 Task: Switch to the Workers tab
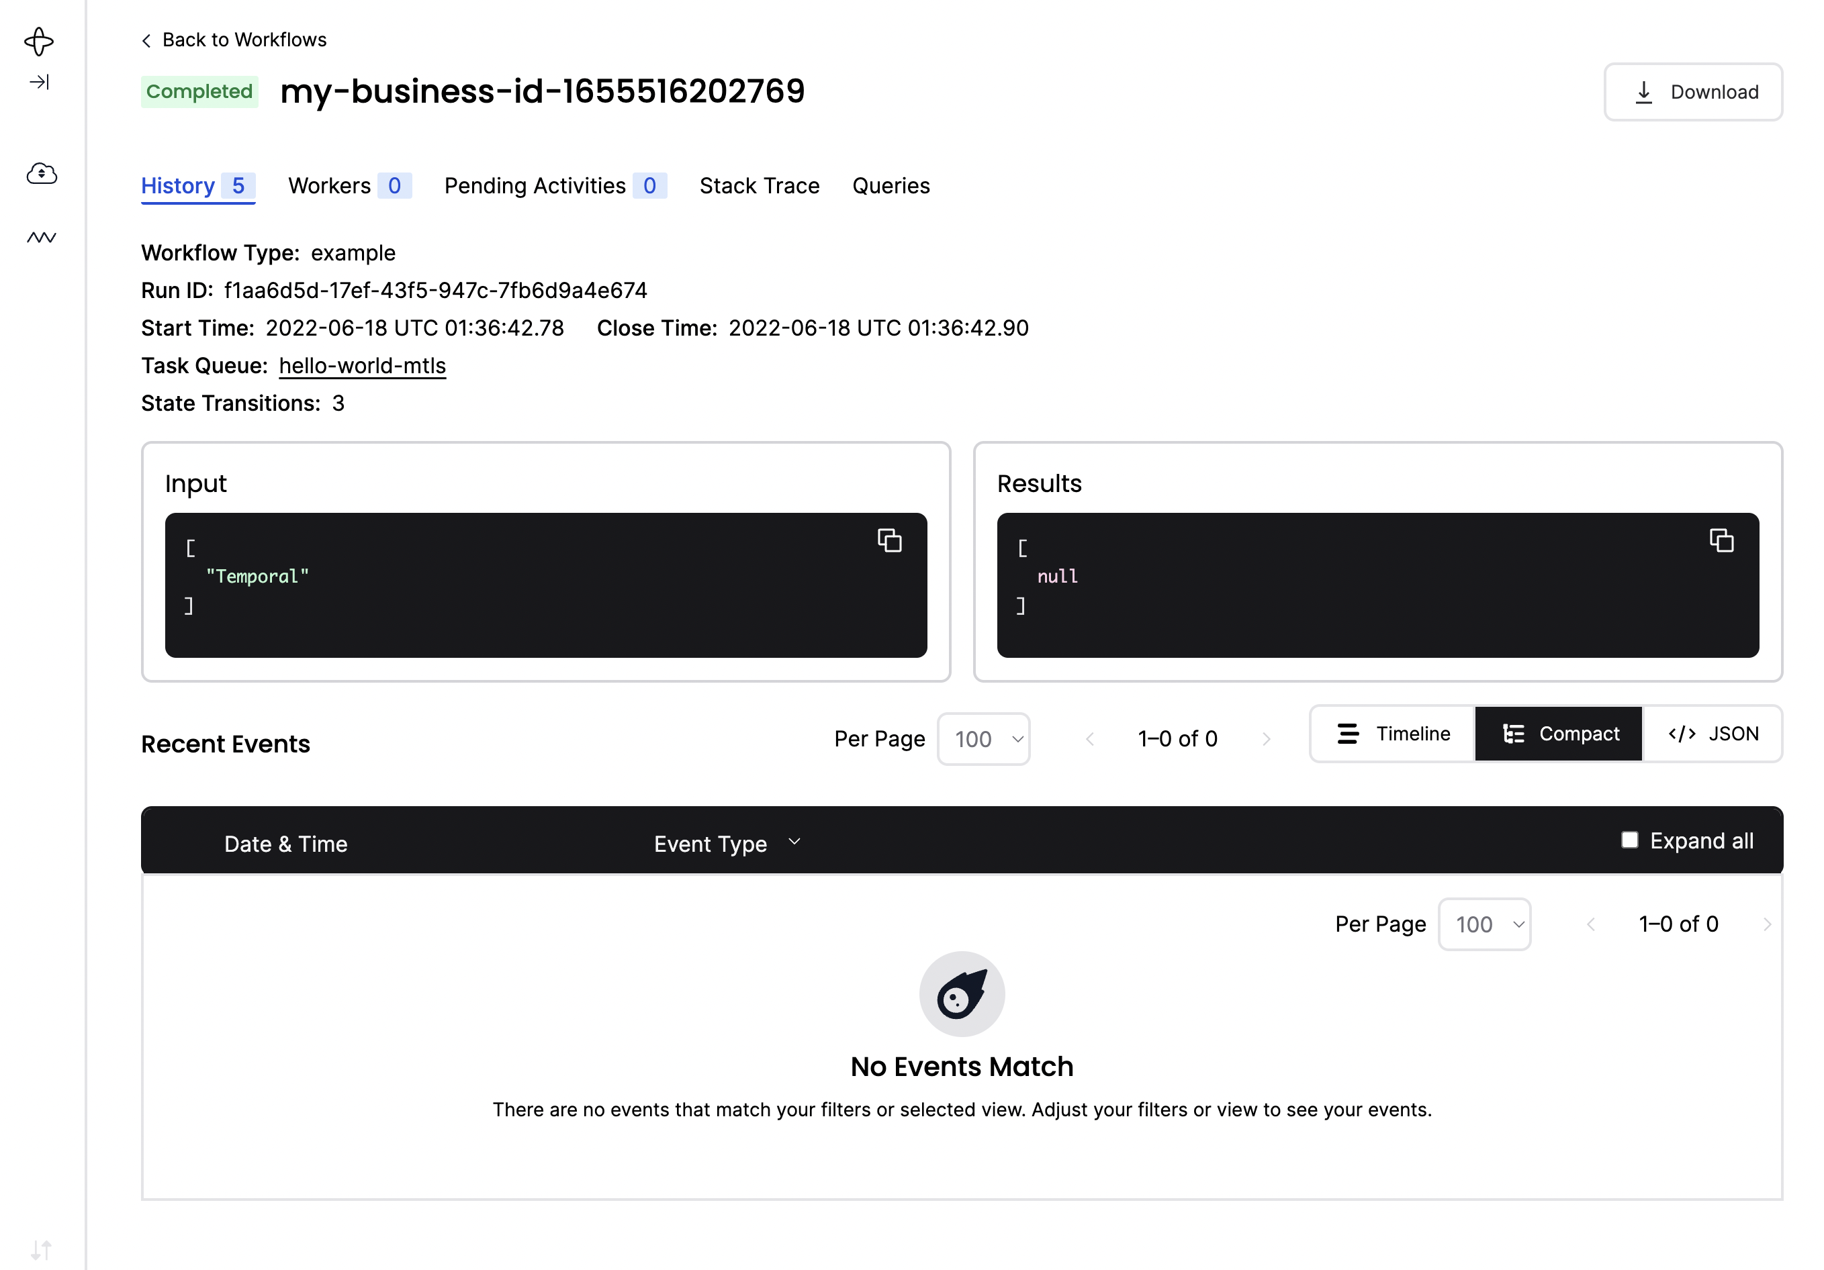click(349, 185)
